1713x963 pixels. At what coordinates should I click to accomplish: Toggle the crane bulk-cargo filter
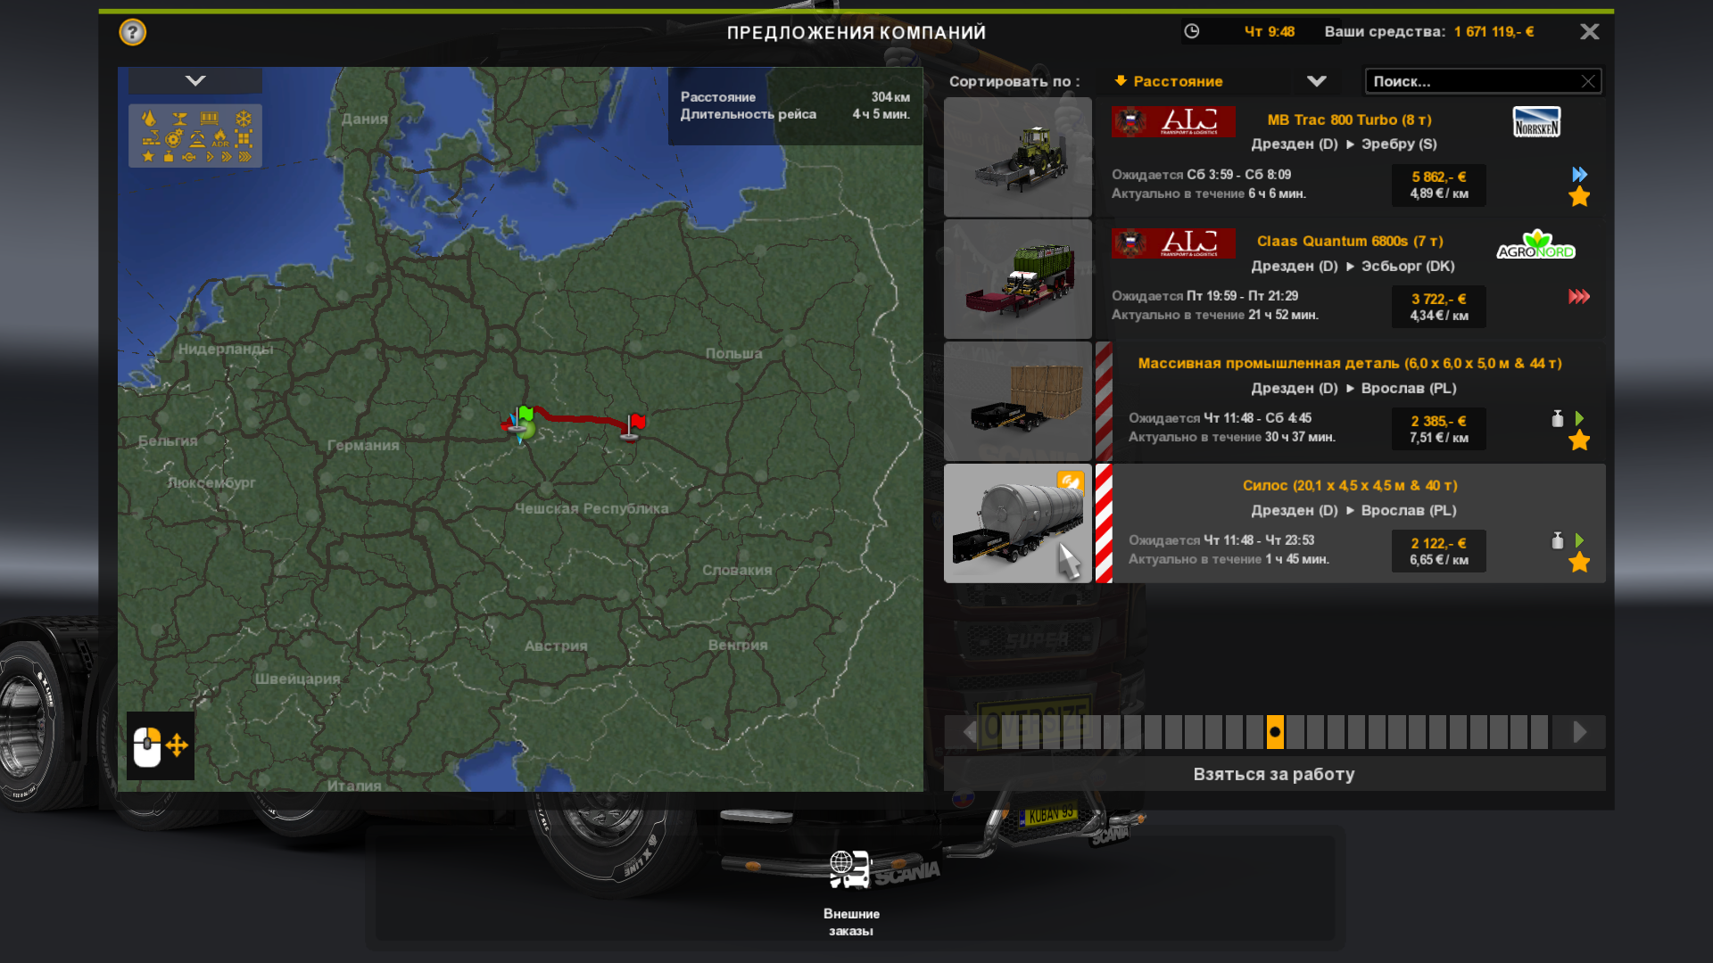151,137
